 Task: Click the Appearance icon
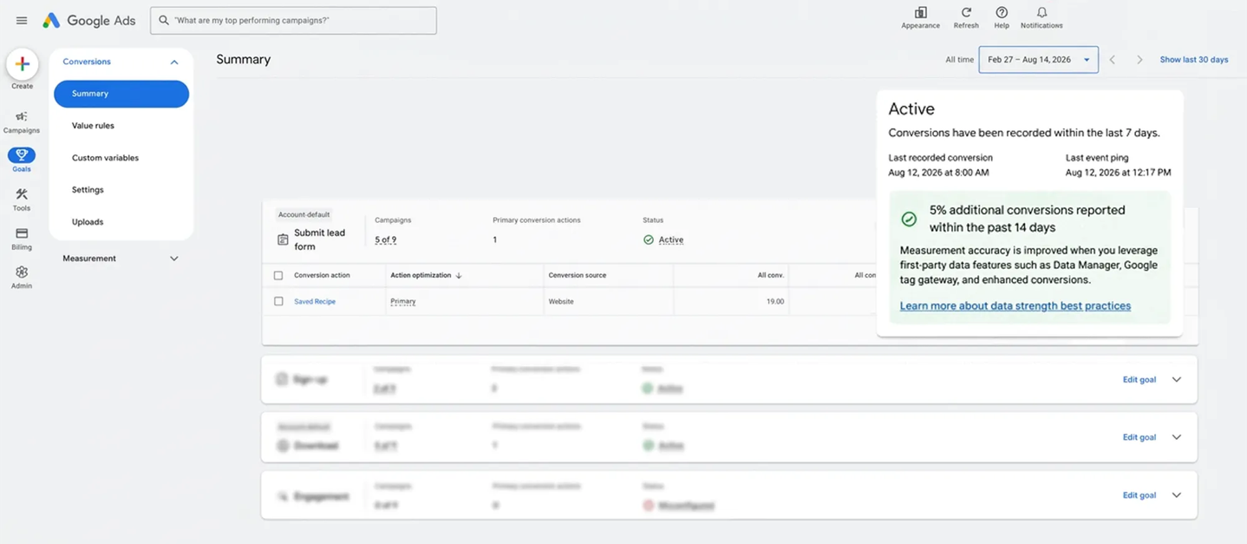920,13
